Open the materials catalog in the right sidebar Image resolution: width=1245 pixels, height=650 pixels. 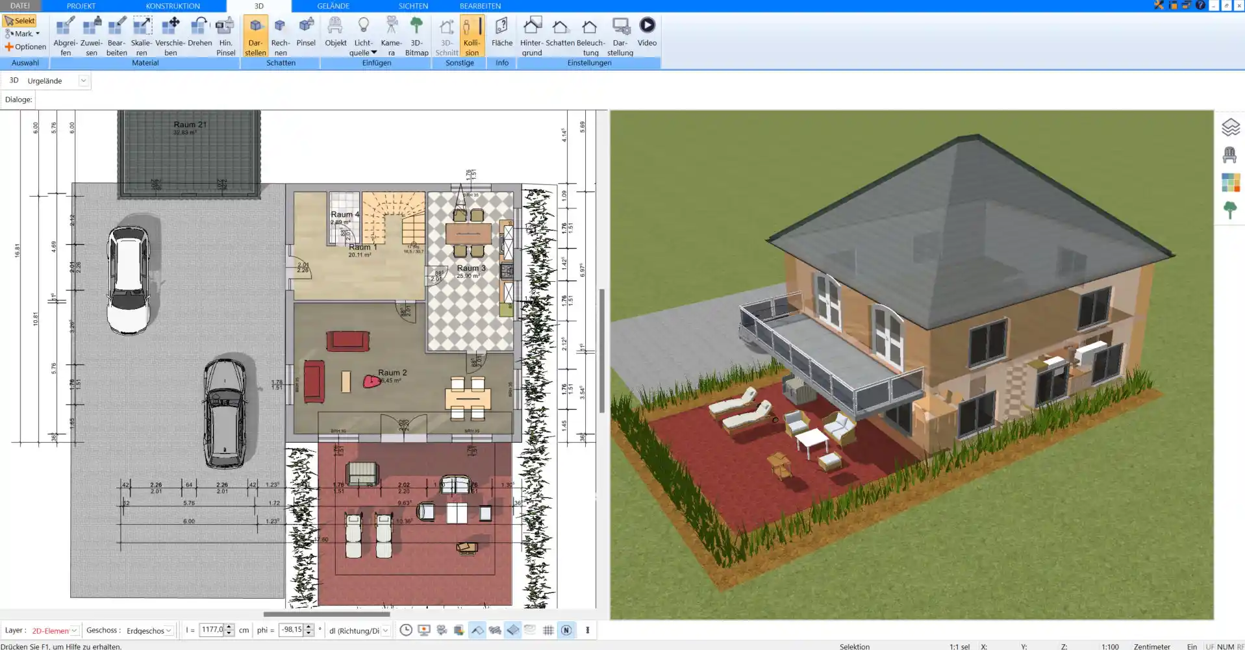(1230, 184)
